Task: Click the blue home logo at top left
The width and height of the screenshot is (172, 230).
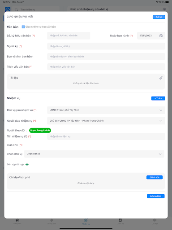Action: [x=8, y=9]
